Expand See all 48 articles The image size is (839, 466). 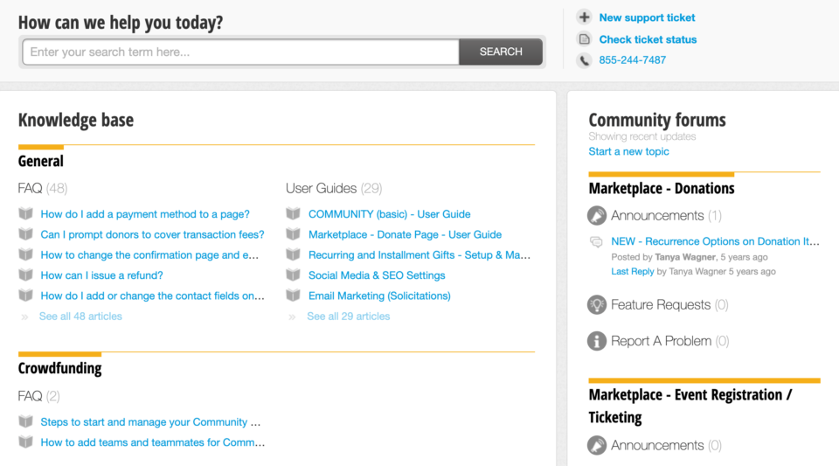[80, 316]
